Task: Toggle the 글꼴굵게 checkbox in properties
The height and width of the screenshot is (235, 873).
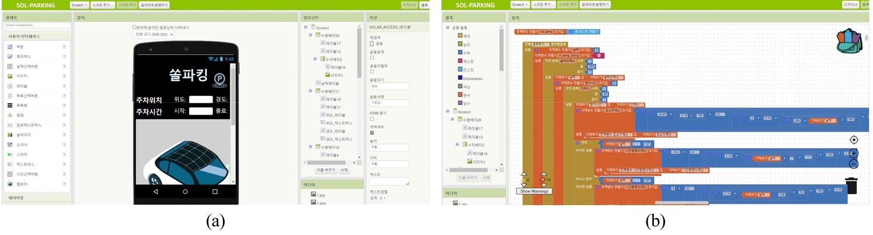Action: [x=372, y=58]
